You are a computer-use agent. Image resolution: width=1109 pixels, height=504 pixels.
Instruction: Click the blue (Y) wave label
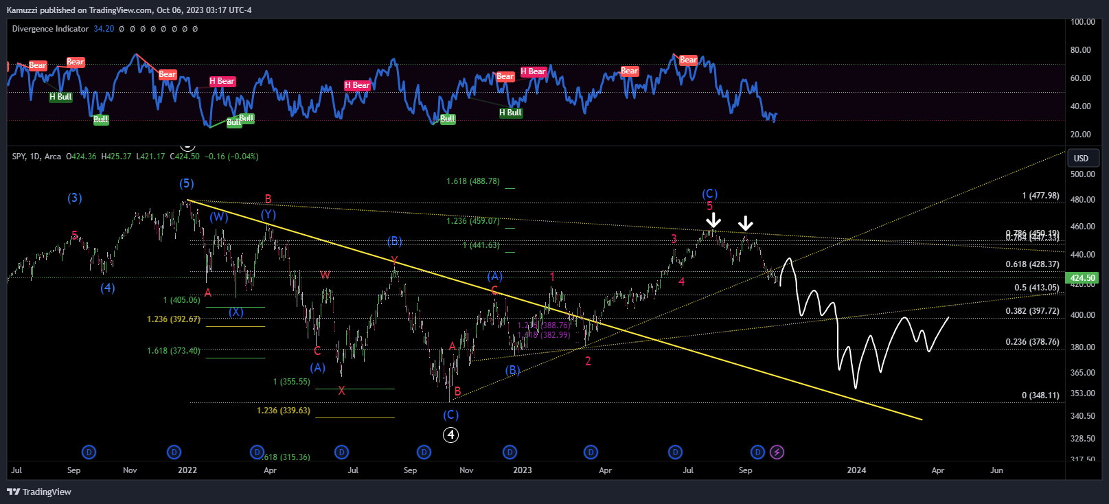pos(268,215)
